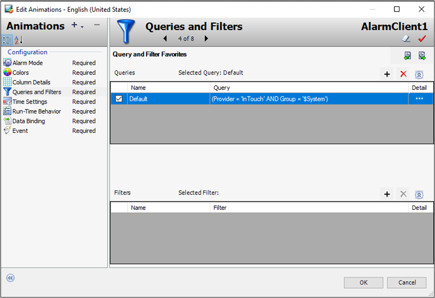Delete the selected query using the red X

[403, 73]
